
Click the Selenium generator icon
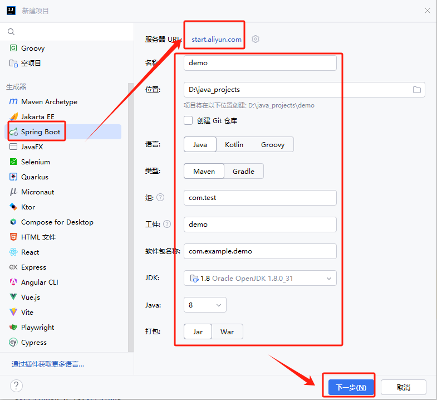(x=13, y=162)
